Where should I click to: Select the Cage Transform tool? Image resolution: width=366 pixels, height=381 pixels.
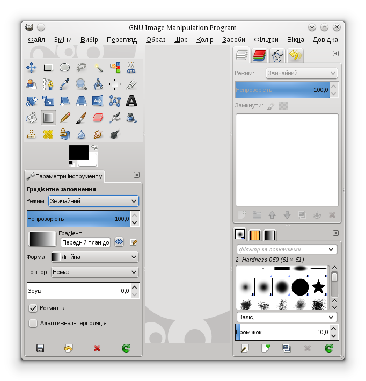tap(115, 101)
